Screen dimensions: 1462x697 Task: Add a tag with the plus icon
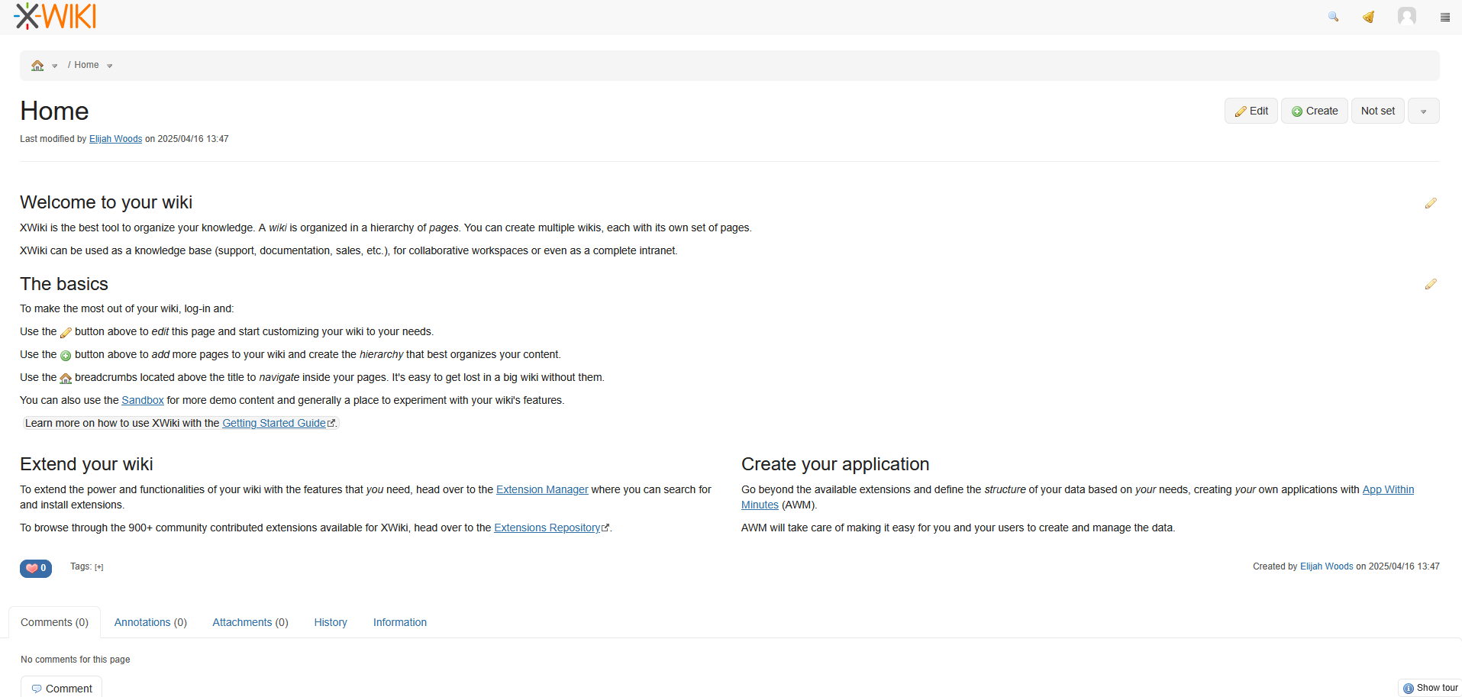coord(99,567)
